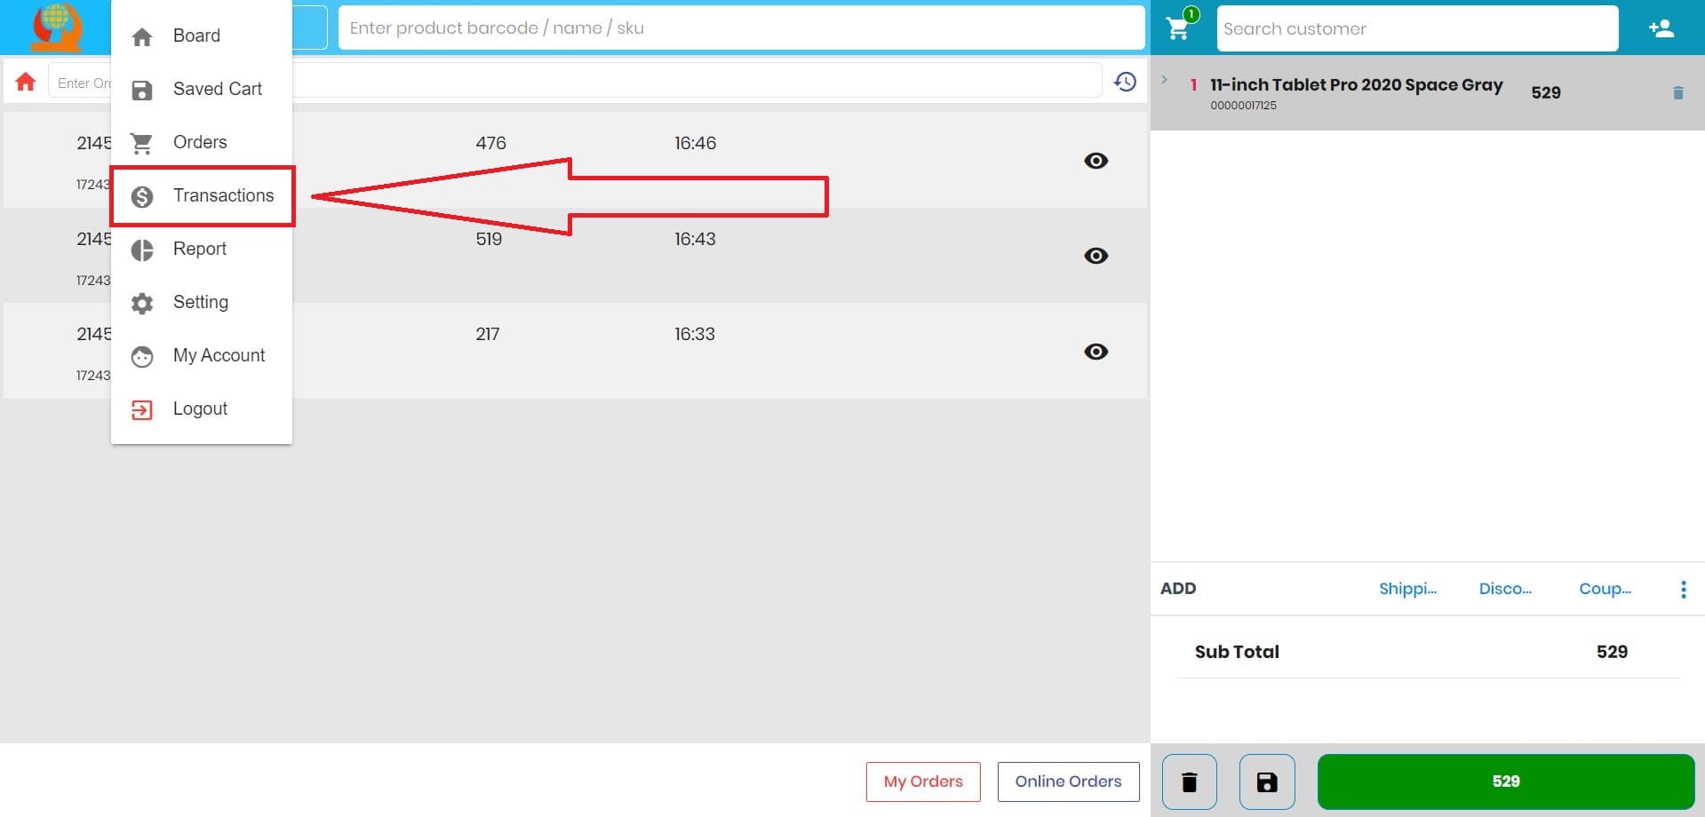
Task: Open order search history clock icon
Action: tap(1124, 81)
